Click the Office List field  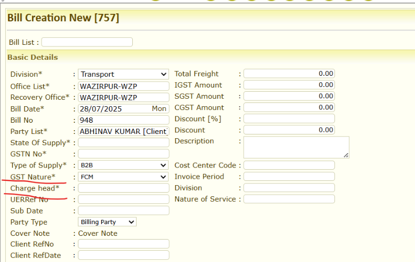coord(123,86)
